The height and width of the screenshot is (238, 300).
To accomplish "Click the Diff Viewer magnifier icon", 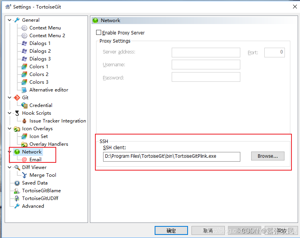I will 17,167.
